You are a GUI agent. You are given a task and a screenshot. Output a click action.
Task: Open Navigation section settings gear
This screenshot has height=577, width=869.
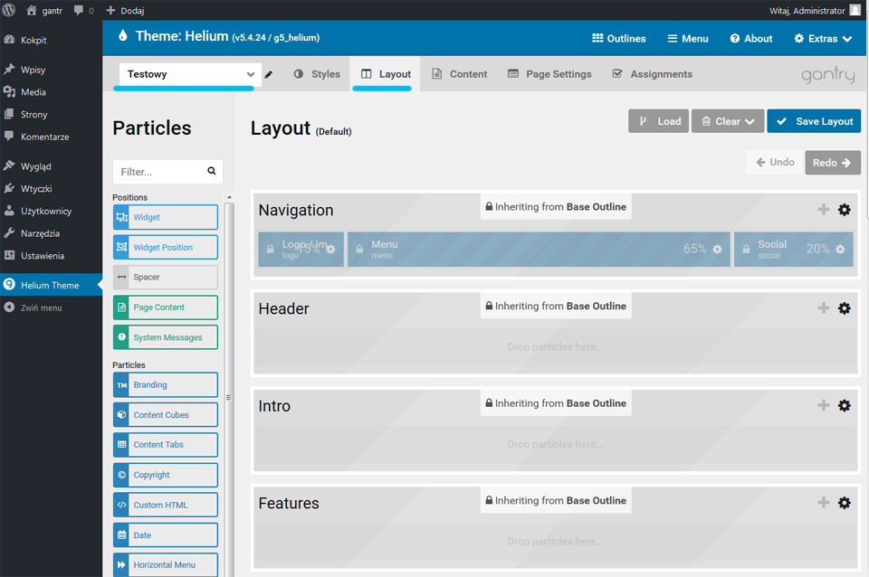pyautogui.click(x=844, y=209)
